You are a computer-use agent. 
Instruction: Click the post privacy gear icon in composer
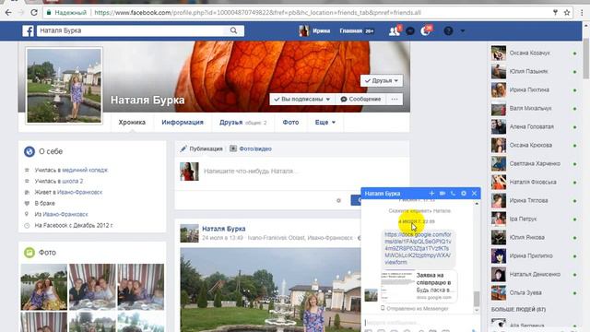coord(338,201)
